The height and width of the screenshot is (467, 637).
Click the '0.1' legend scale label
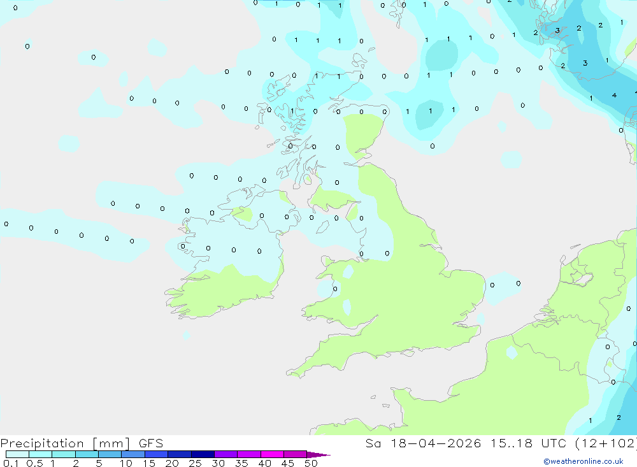(x=11, y=463)
